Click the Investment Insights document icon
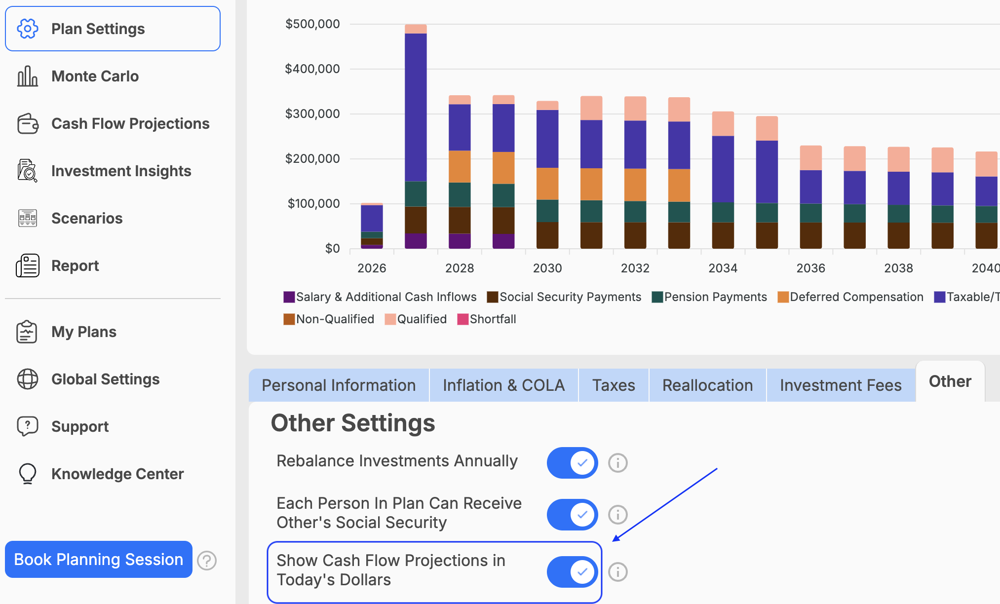1000x604 pixels. [28, 171]
